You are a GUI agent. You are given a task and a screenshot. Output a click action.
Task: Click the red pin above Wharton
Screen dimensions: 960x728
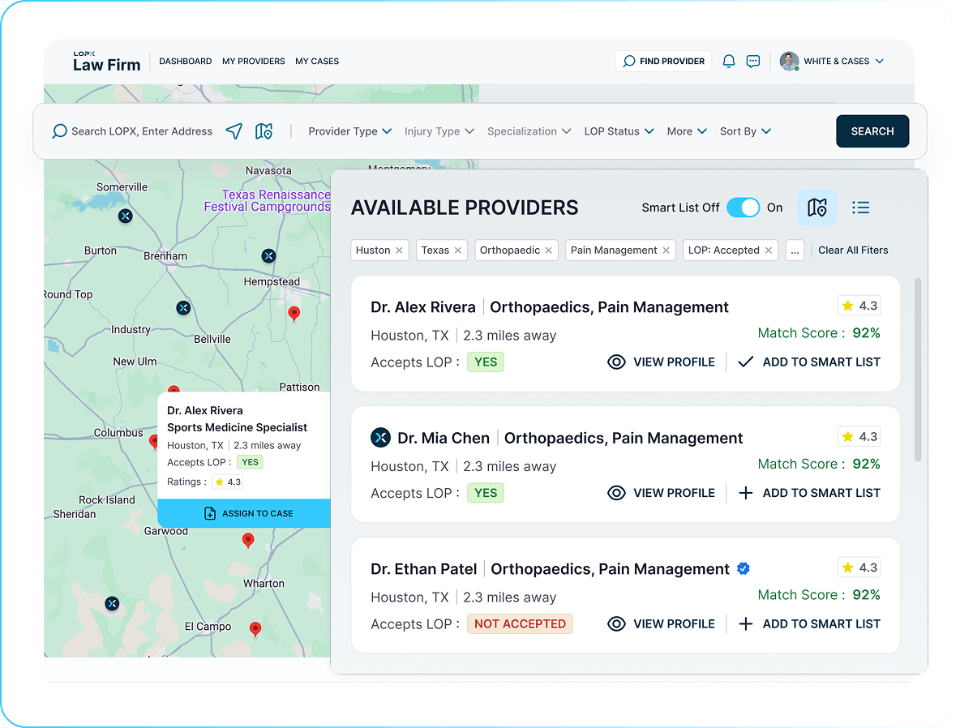click(248, 540)
